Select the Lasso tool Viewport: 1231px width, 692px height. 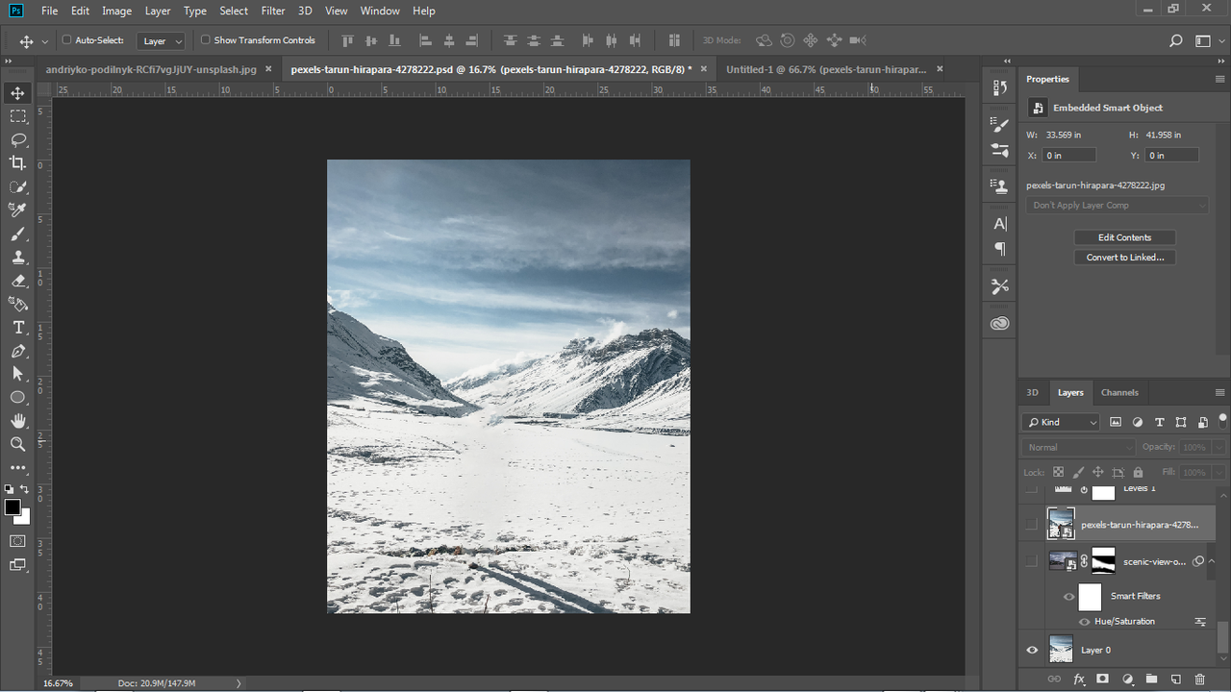pyautogui.click(x=17, y=139)
